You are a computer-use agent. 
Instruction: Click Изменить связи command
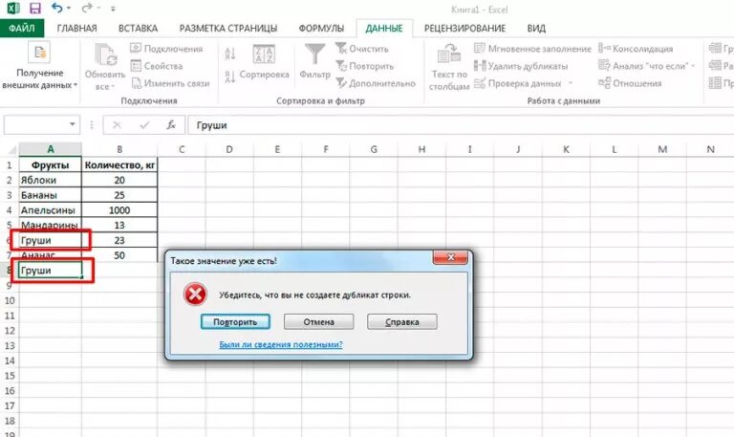[x=170, y=83]
